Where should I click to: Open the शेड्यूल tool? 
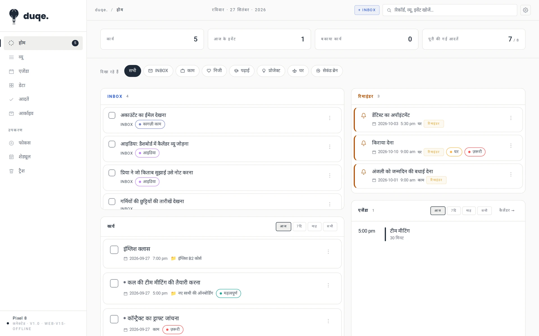point(43,157)
